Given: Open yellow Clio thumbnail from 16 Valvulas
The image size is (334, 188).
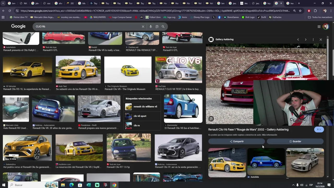Looking at the screenshot, I should [x=27, y=70].
